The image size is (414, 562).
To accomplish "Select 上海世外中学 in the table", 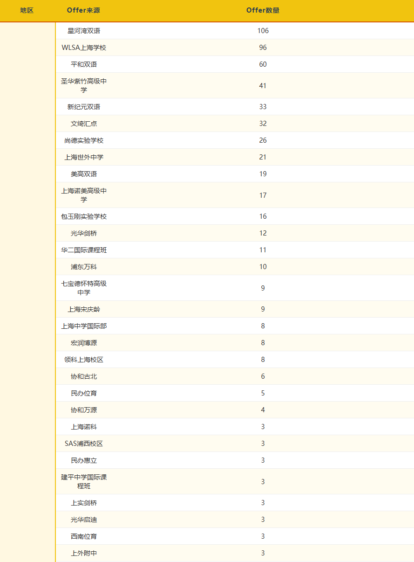I will pos(84,157).
